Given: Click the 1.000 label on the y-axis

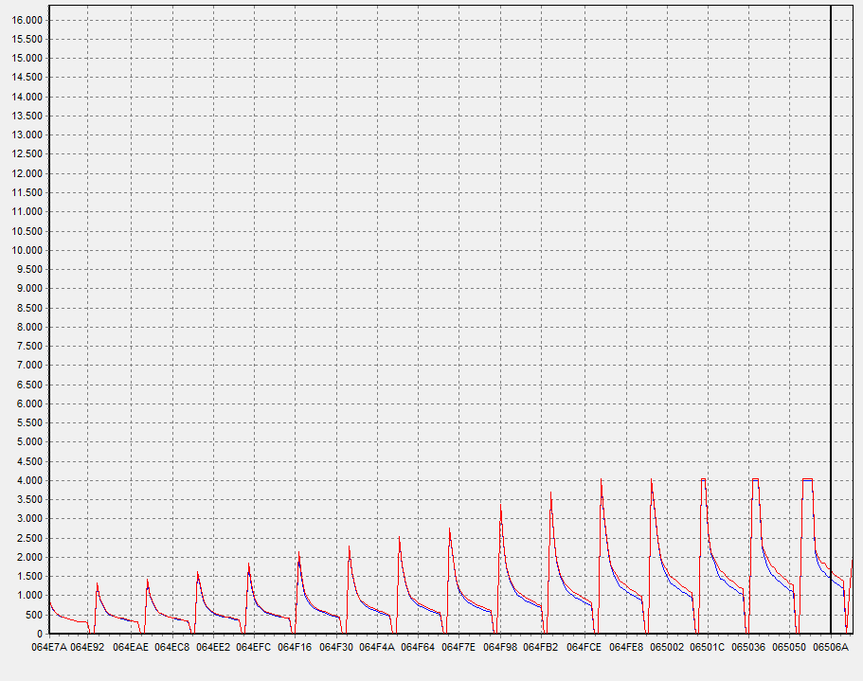Looking at the screenshot, I should (29, 595).
